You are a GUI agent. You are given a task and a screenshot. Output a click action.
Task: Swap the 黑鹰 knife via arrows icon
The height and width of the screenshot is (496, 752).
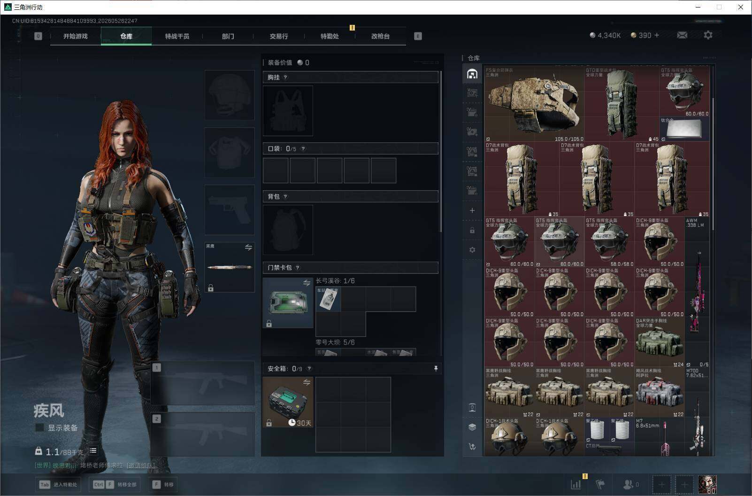(248, 247)
